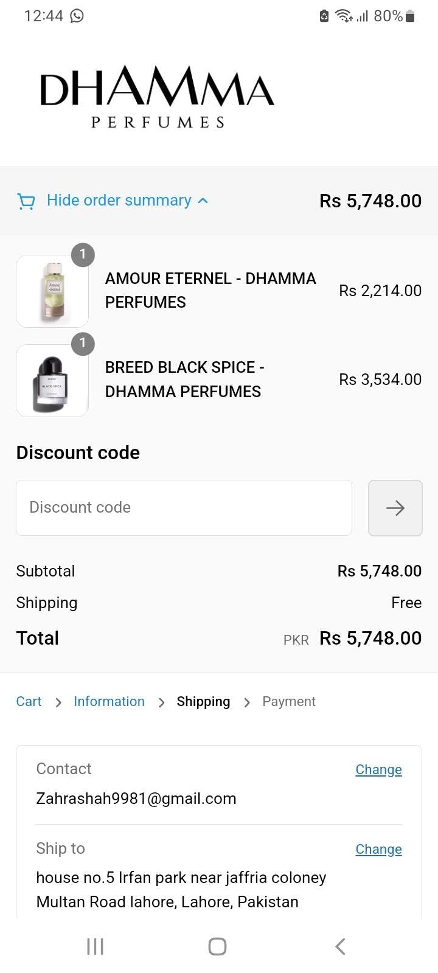Open the Amour Eternel perfume thumbnail
Viewport: 438px width, 973px height.
[52, 291]
